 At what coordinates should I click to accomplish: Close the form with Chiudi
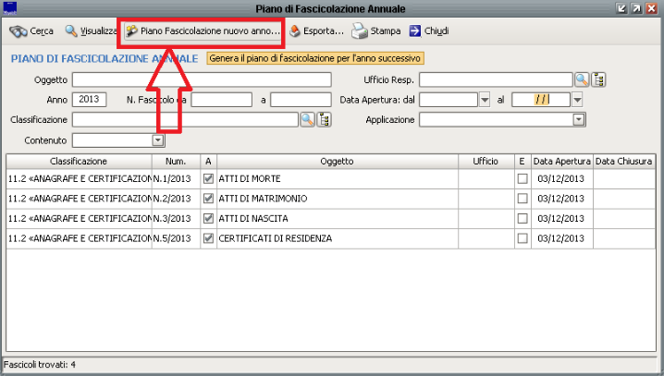click(429, 30)
